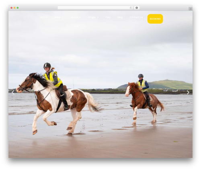Image resolution: width=201 pixels, height=170 pixels.
Task: Open the Rides dropdown menu
Action: click(59, 17)
